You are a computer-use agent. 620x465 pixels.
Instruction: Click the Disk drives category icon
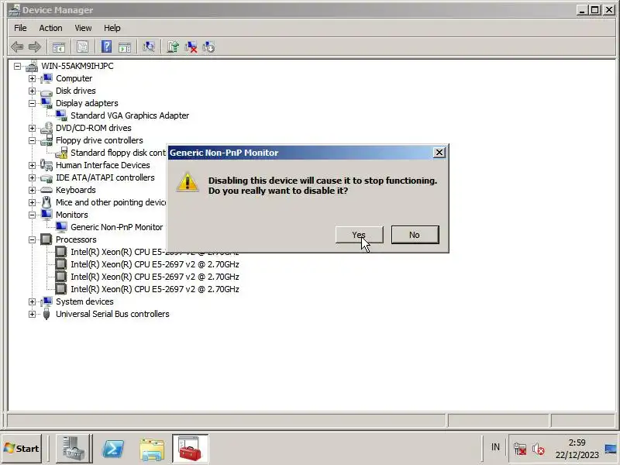pos(46,91)
